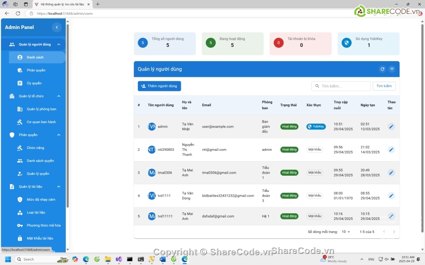
Task: Open the filter list icon
Action: coord(392,69)
